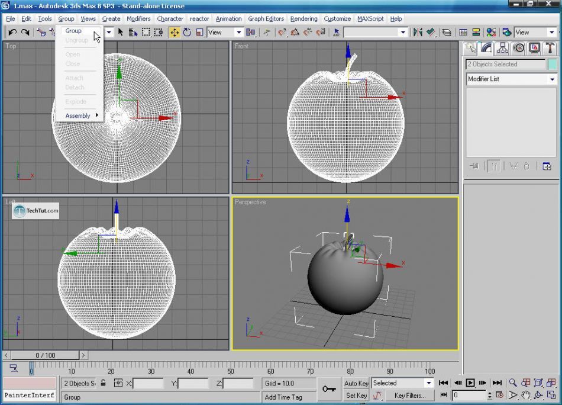Switch to the Hierarchy command panel tab
The width and height of the screenshot is (562, 405).
[x=502, y=49]
